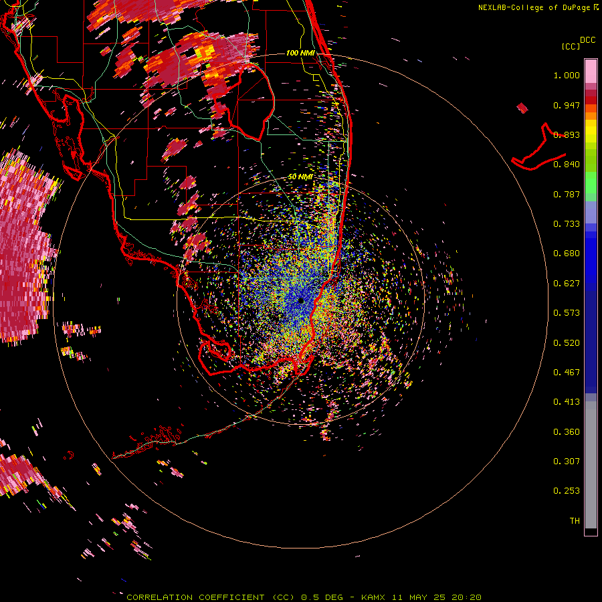The height and width of the screenshot is (602, 602).
Task: Select the 0.893 scale value
Action: [567, 134]
